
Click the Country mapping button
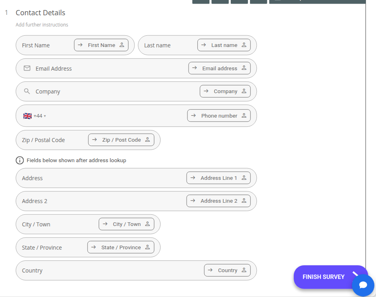228,271
